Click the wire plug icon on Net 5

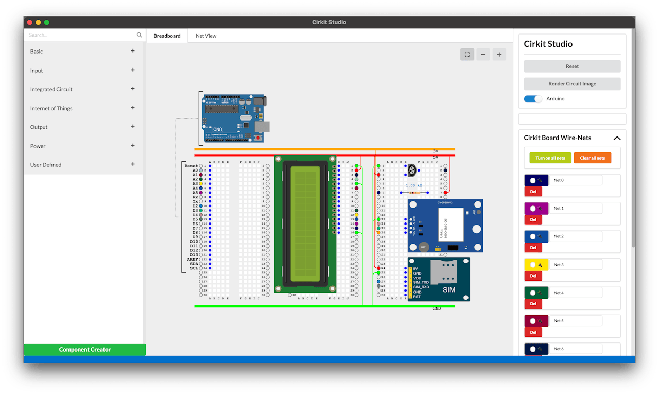pos(540,320)
